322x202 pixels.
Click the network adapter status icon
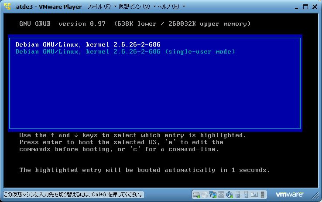click(213, 195)
